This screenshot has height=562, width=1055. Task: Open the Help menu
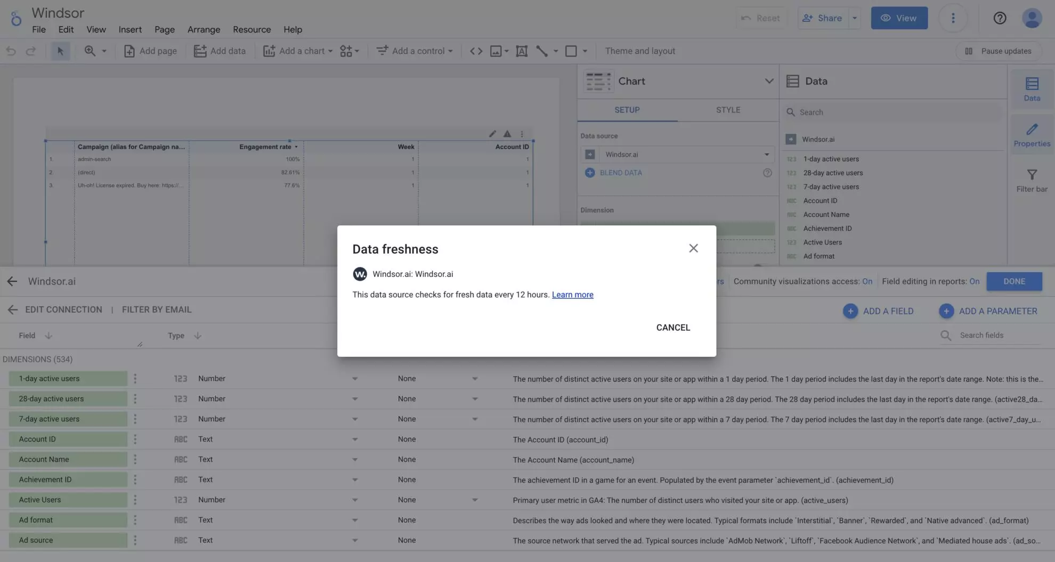(293, 30)
